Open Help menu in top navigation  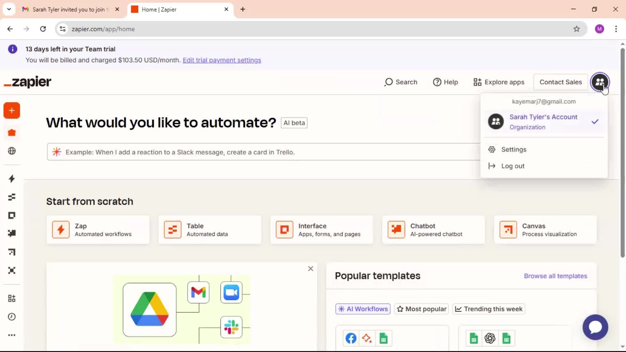(x=445, y=82)
